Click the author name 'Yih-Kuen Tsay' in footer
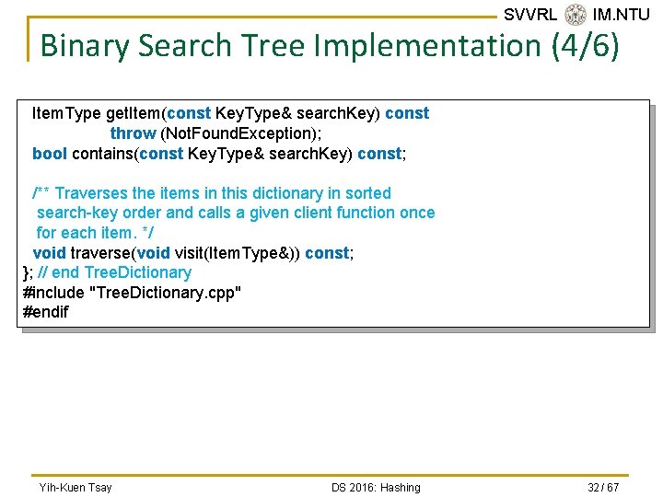Viewport: 663px width, 497px height. (76, 487)
